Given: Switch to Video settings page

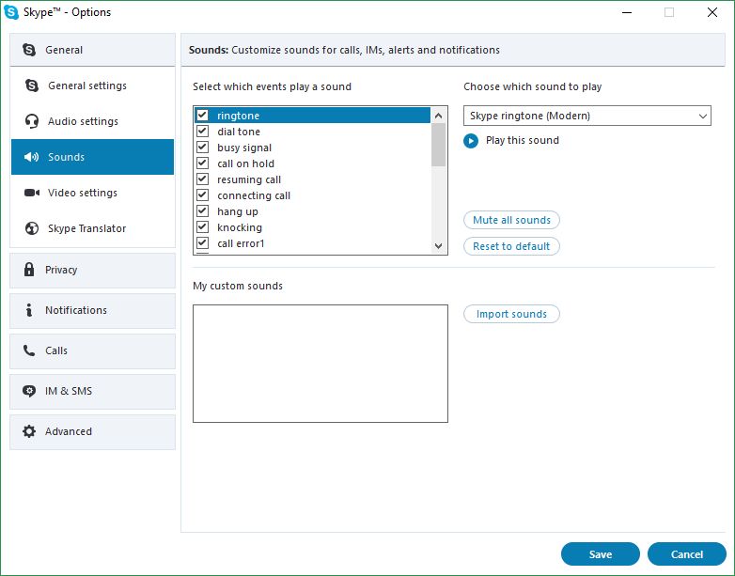Looking at the screenshot, I should click(92, 193).
